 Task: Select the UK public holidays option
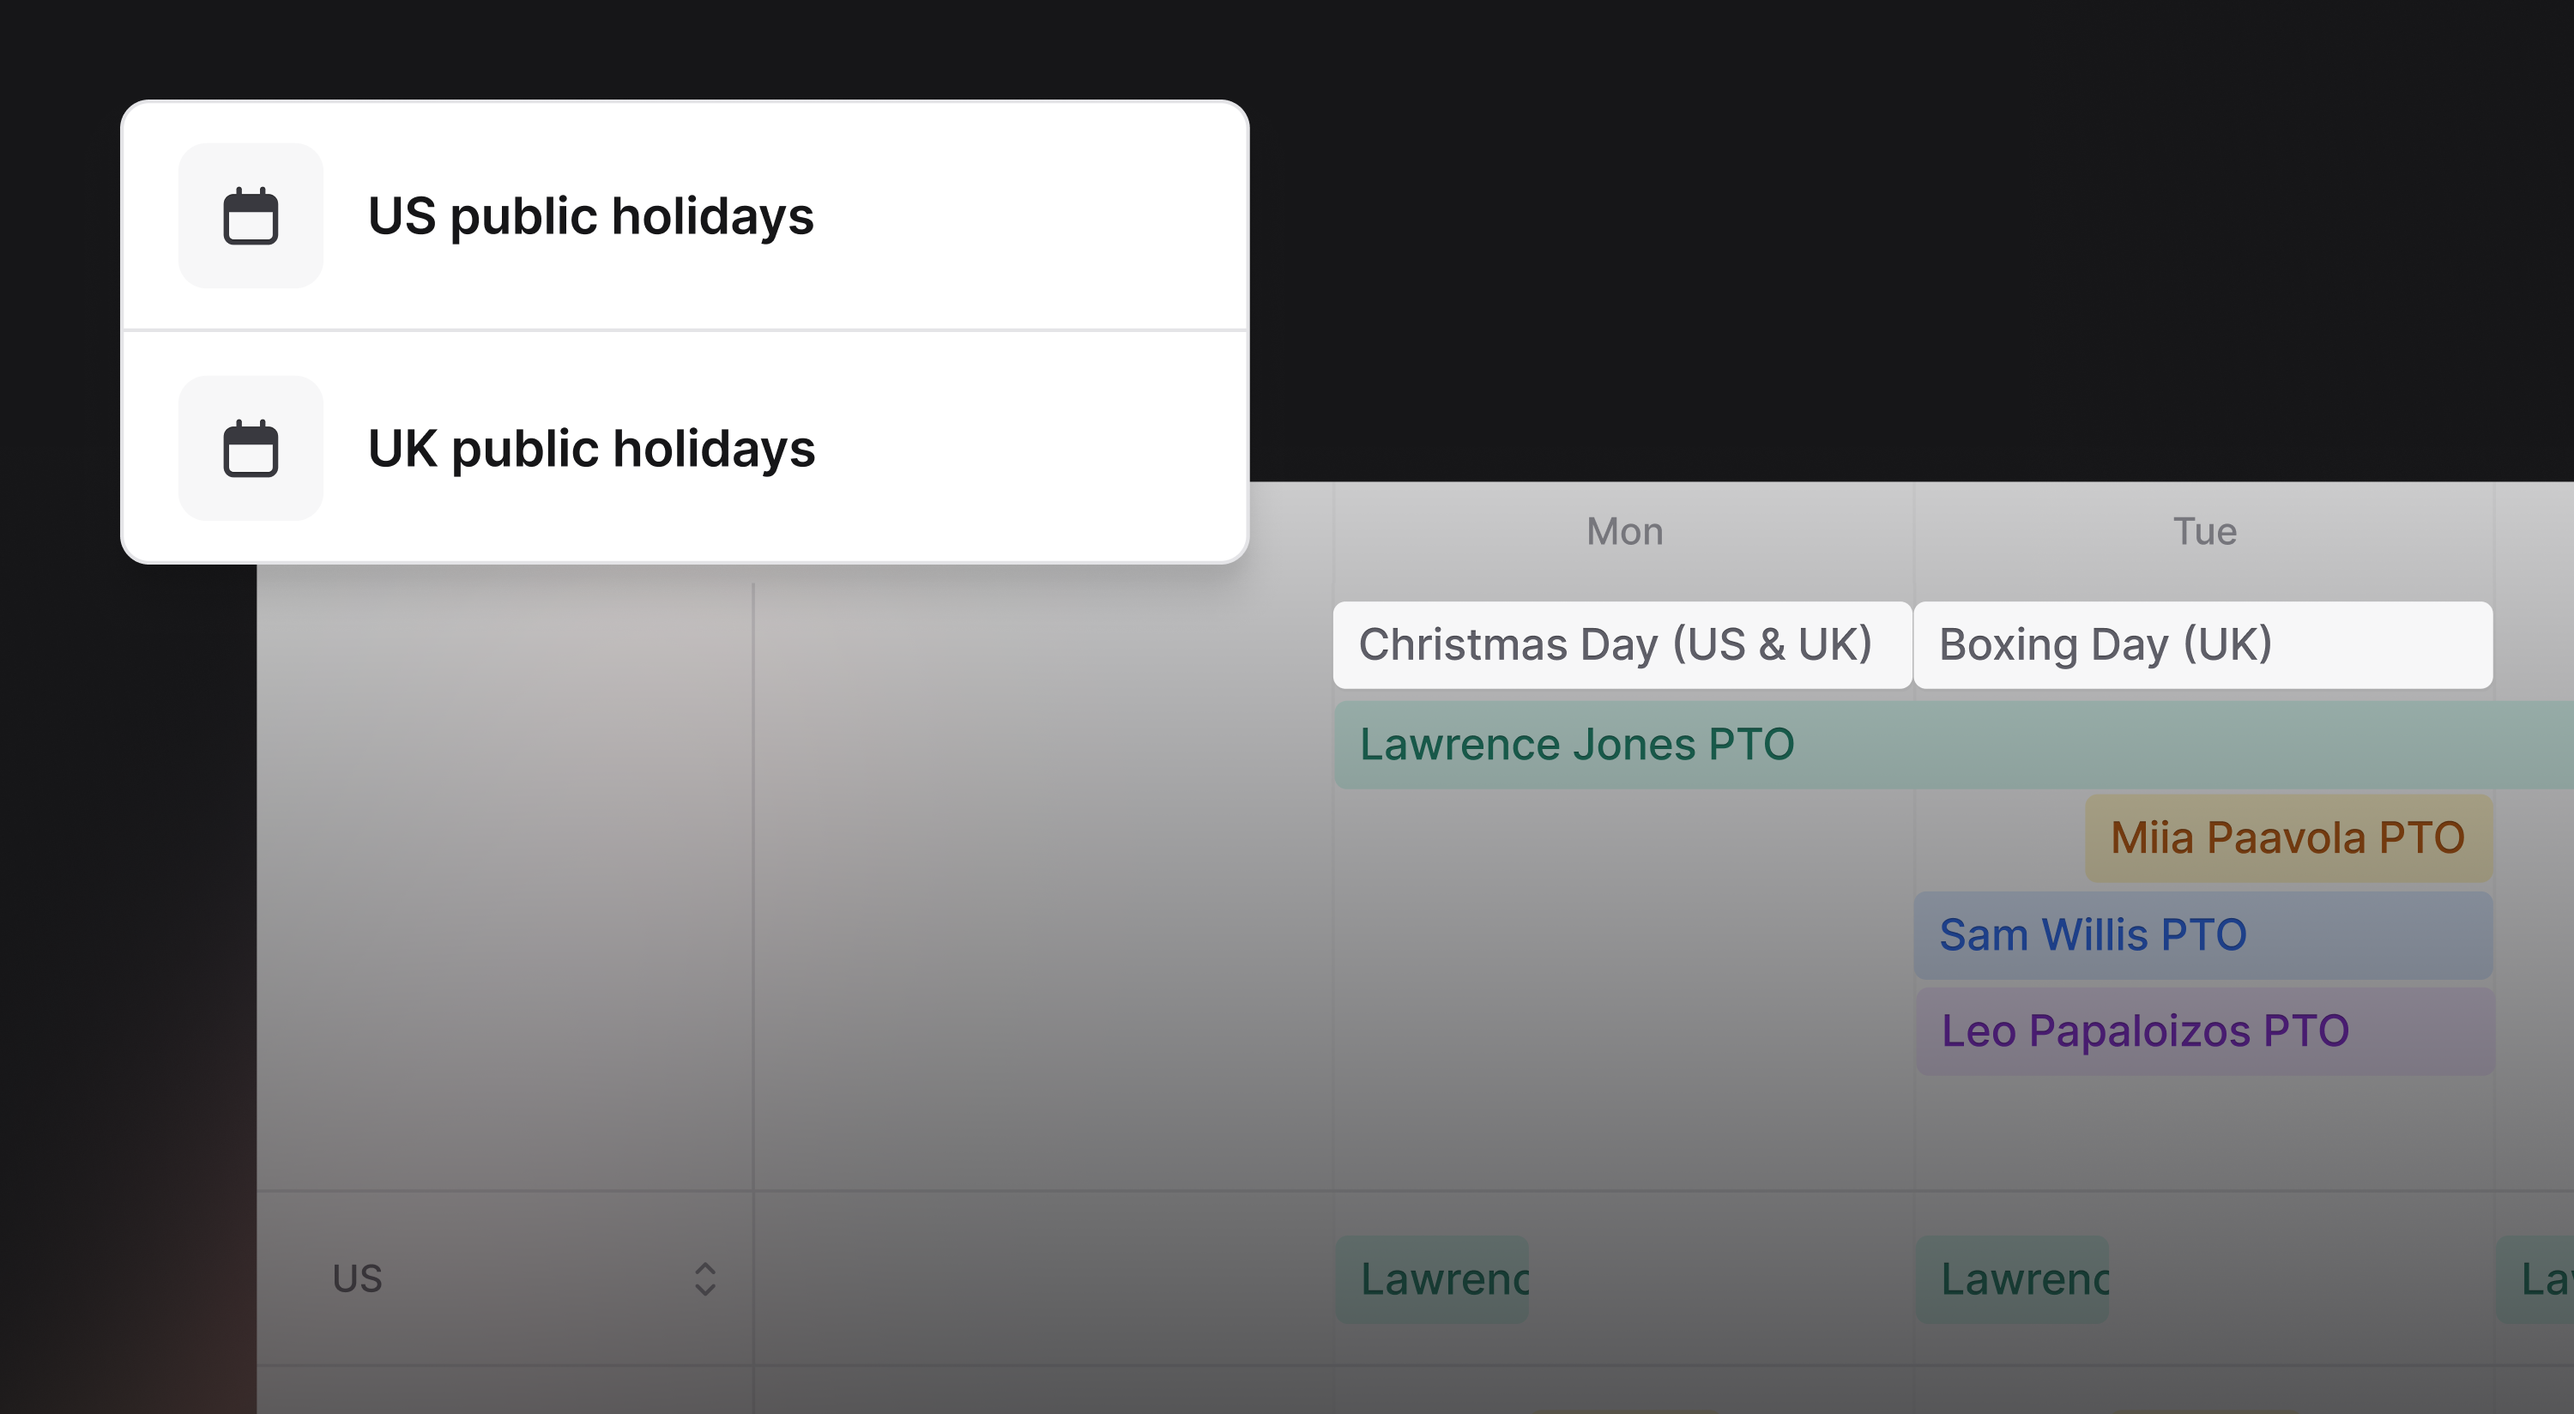click(x=590, y=449)
